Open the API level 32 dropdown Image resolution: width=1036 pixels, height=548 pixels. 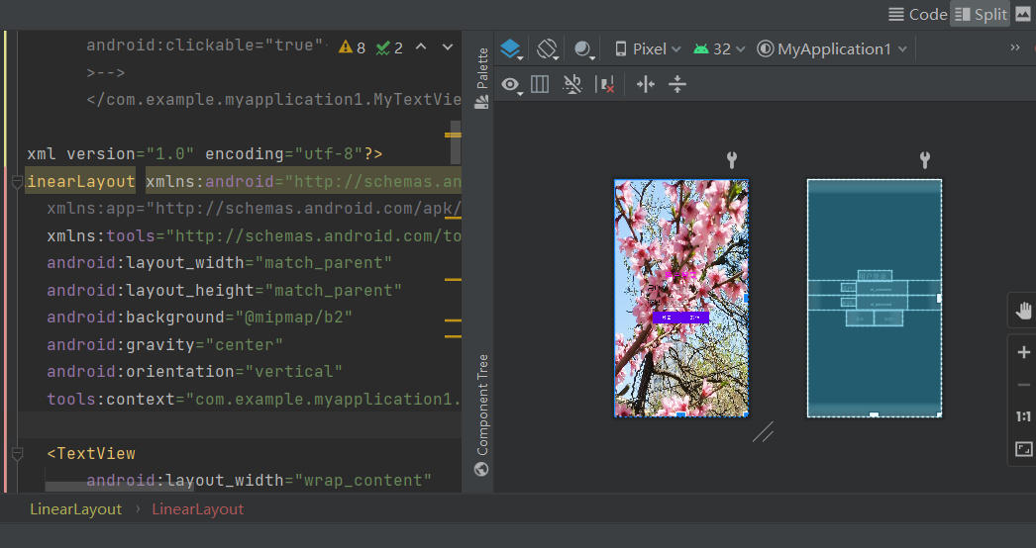coord(719,48)
